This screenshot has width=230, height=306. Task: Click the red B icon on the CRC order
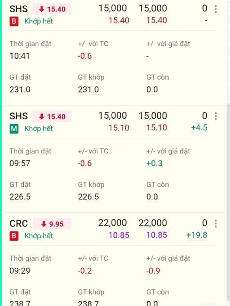pyautogui.click(x=14, y=236)
